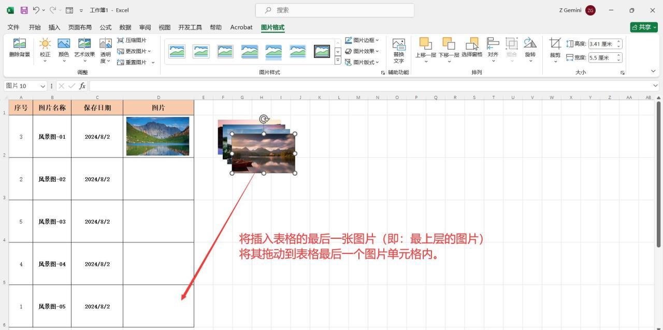
Task: Click the topmost selected lake picture
Action: point(264,153)
